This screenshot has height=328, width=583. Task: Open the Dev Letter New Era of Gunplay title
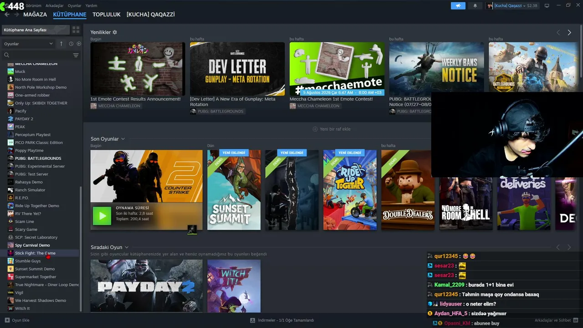pyautogui.click(x=232, y=102)
